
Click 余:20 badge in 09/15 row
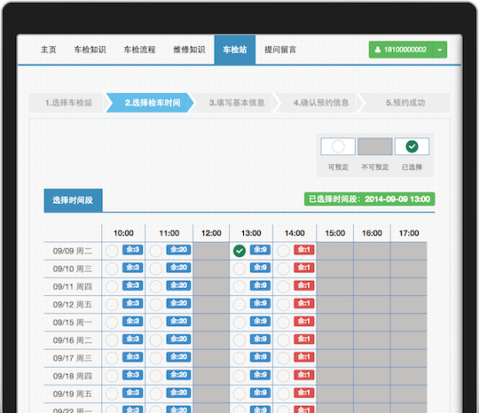[178, 321]
